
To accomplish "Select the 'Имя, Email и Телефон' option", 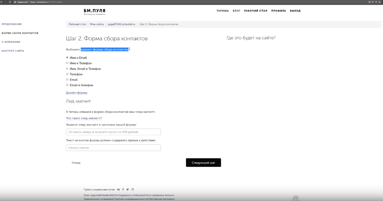I will 67,69.
